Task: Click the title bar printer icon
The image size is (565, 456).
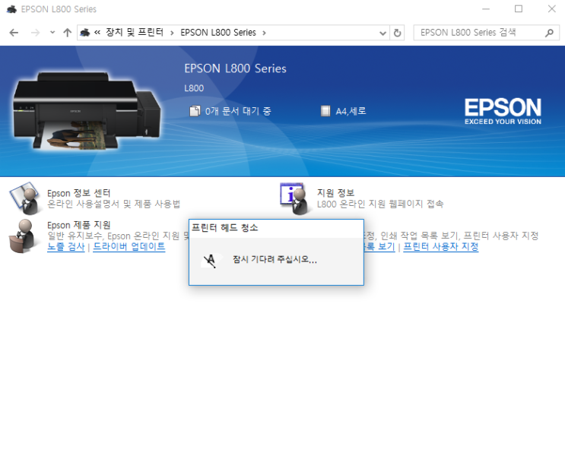Action: point(11,9)
